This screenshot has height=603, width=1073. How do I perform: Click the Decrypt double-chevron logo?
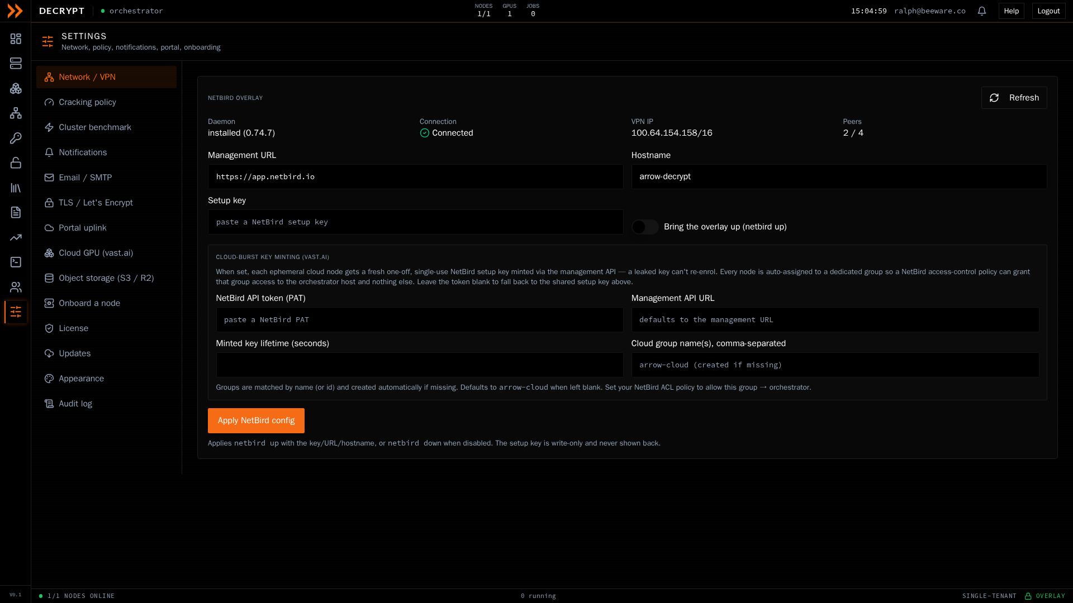coord(15,11)
